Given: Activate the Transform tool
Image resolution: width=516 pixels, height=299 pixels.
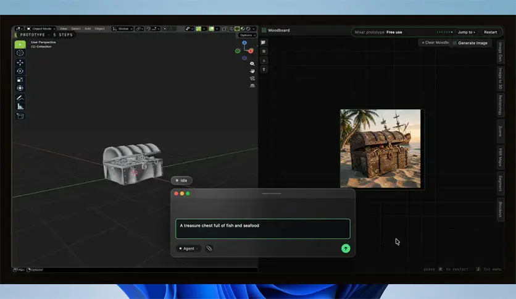Looking at the screenshot, I should pos(20,88).
